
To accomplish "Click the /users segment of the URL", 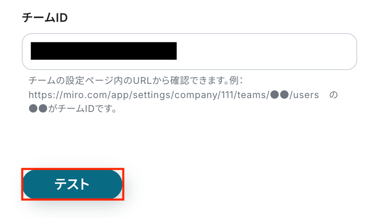I will click(x=304, y=95).
